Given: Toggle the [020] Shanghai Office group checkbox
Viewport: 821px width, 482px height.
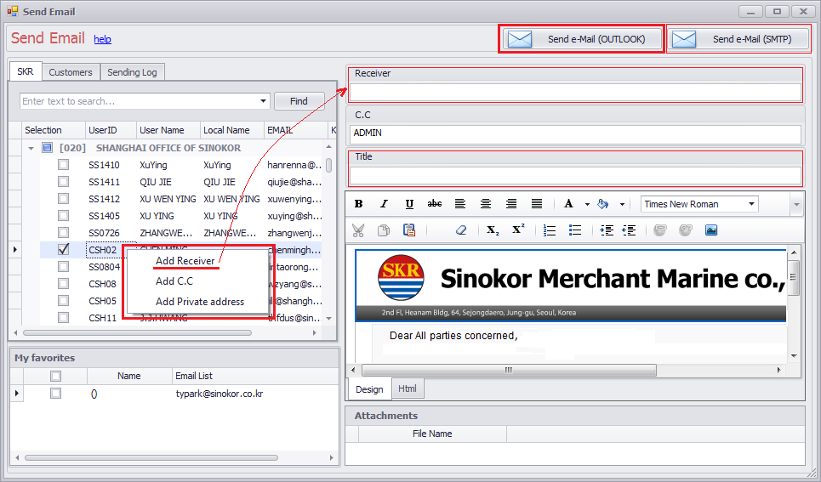Looking at the screenshot, I should [x=47, y=148].
